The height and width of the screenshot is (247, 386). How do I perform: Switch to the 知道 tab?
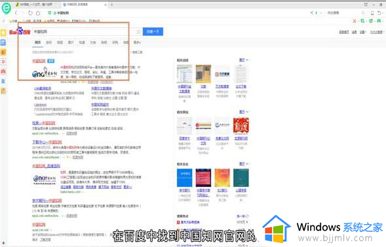(82, 42)
